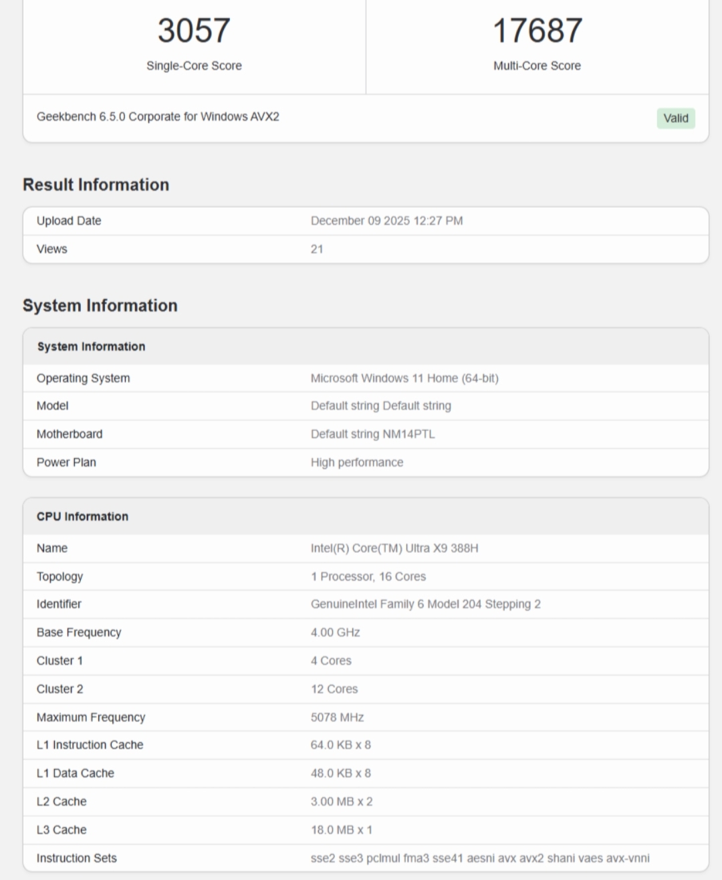Click the Maximum Frequency 5078 MHz value
The image size is (722, 880).
pos(337,717)
